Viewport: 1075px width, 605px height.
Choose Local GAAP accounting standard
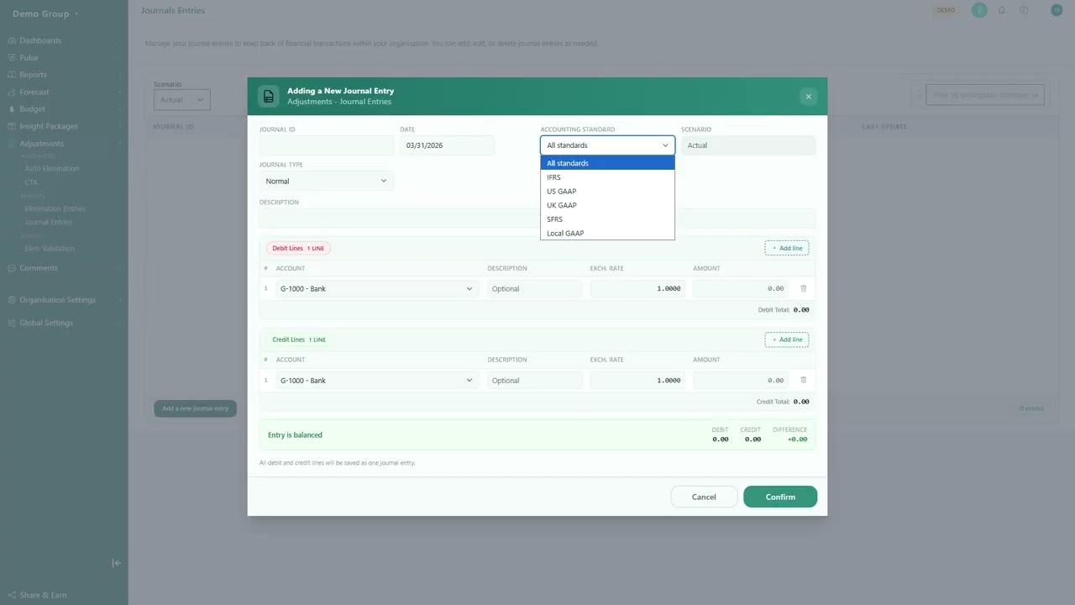point(607,234)
